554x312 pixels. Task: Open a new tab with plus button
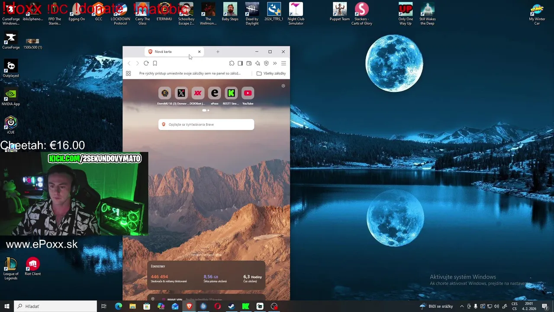218,52
